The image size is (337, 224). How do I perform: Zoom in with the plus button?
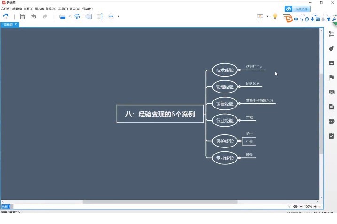tap(315, 206)
